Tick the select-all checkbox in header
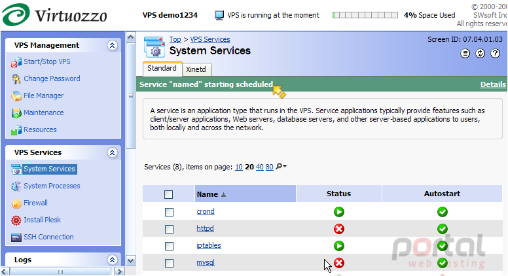The image size is (508, 276). (168, 194)
